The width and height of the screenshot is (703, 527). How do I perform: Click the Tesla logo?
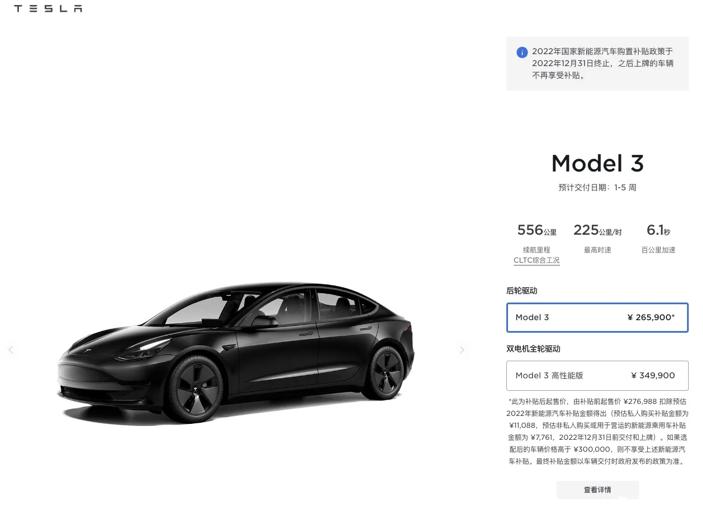tap(48, 9)
